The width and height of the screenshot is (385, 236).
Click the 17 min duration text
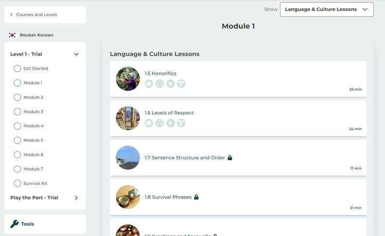tap(356, 168)
